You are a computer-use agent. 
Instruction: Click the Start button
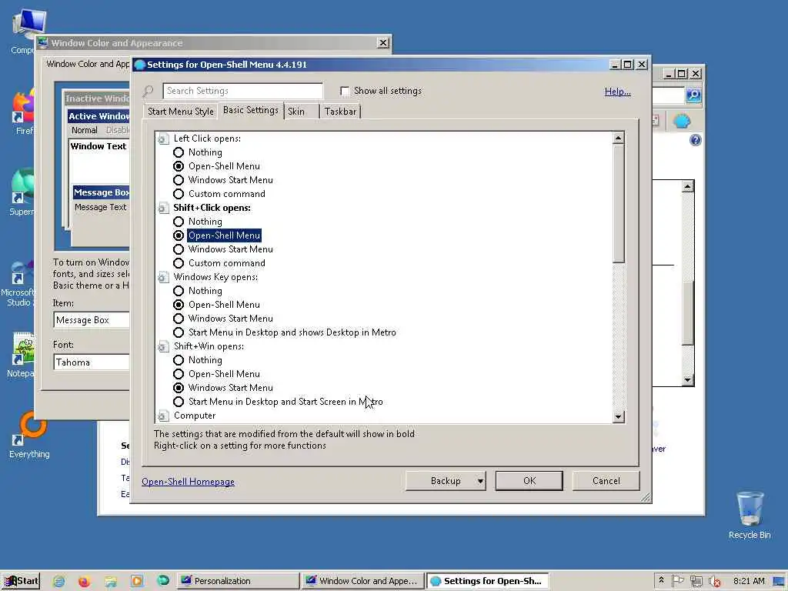click(x=21, y=581)
